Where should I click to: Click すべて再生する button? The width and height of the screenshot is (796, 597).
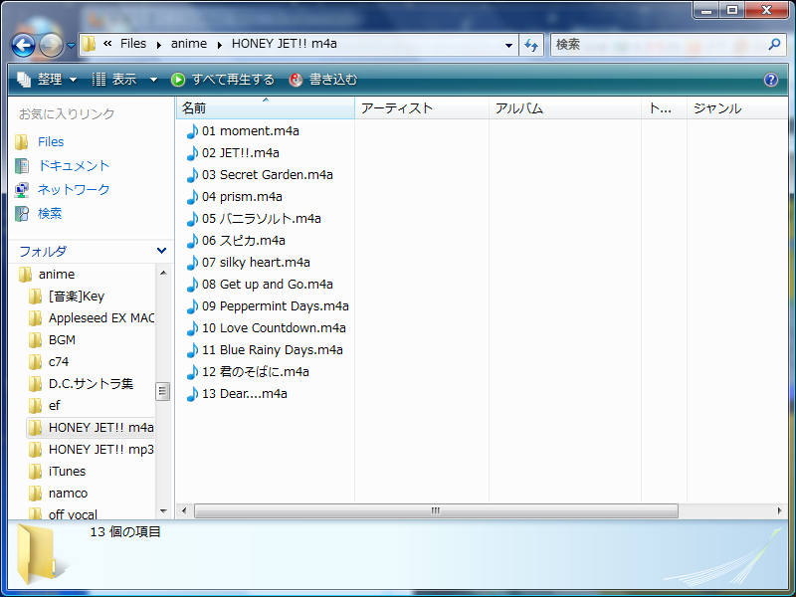222,80
